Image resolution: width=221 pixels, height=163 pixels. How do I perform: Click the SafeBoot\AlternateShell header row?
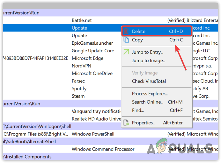pos(110,142)
